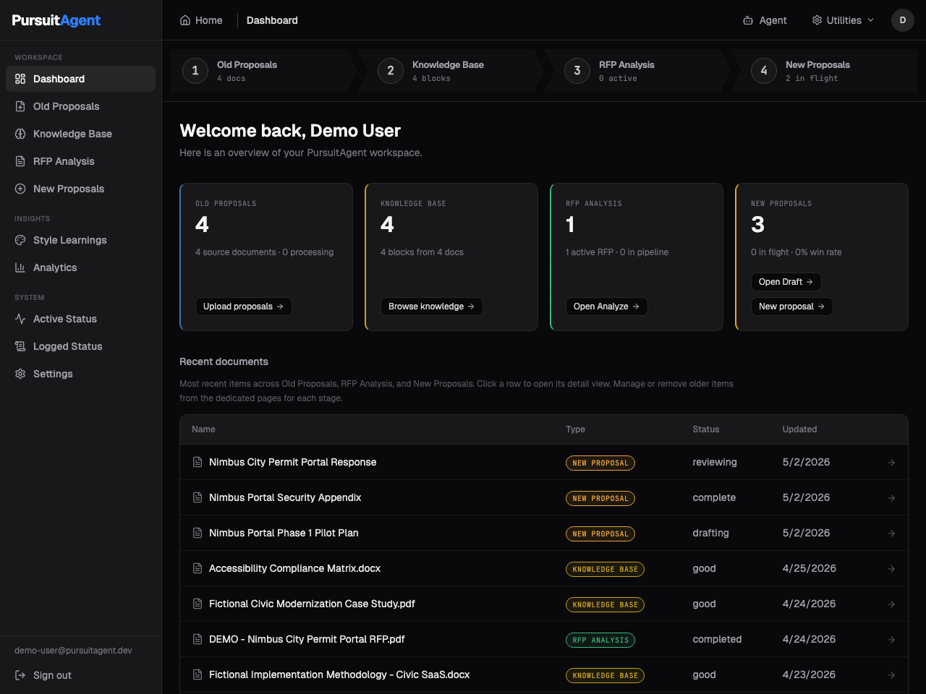Select the Knowledge Base step 2 tab
926x694 pixels.
451,71
